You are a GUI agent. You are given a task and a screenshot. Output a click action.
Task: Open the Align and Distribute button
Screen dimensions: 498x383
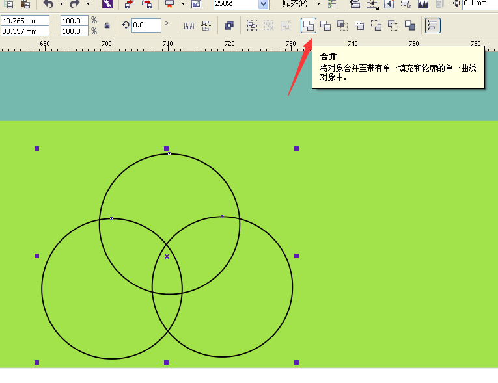coord(432,25)
